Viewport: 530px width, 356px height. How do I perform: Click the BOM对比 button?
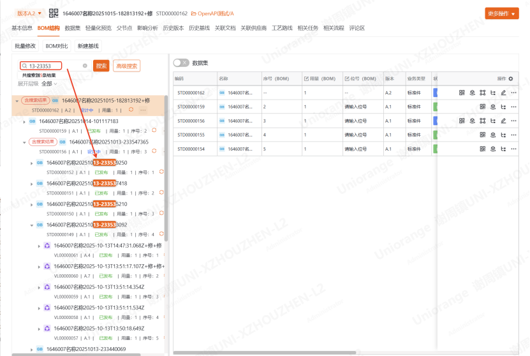57,46
